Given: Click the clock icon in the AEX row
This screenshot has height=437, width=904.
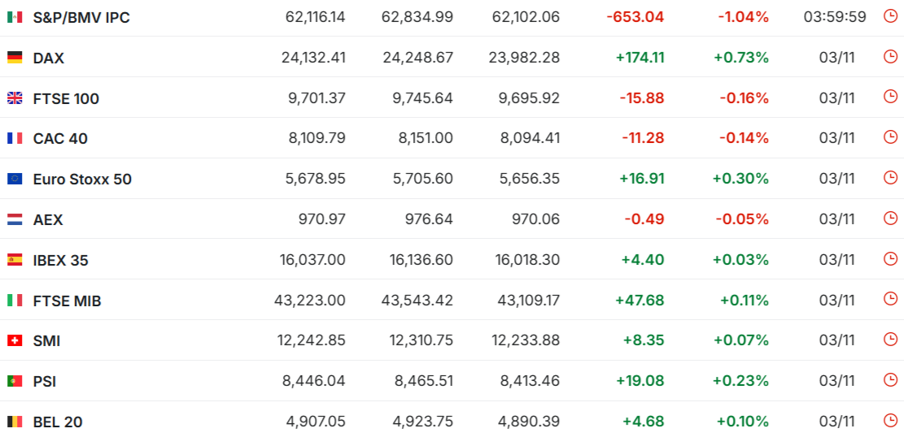Looking at the screenshot, I should click(x=889, y=218).
